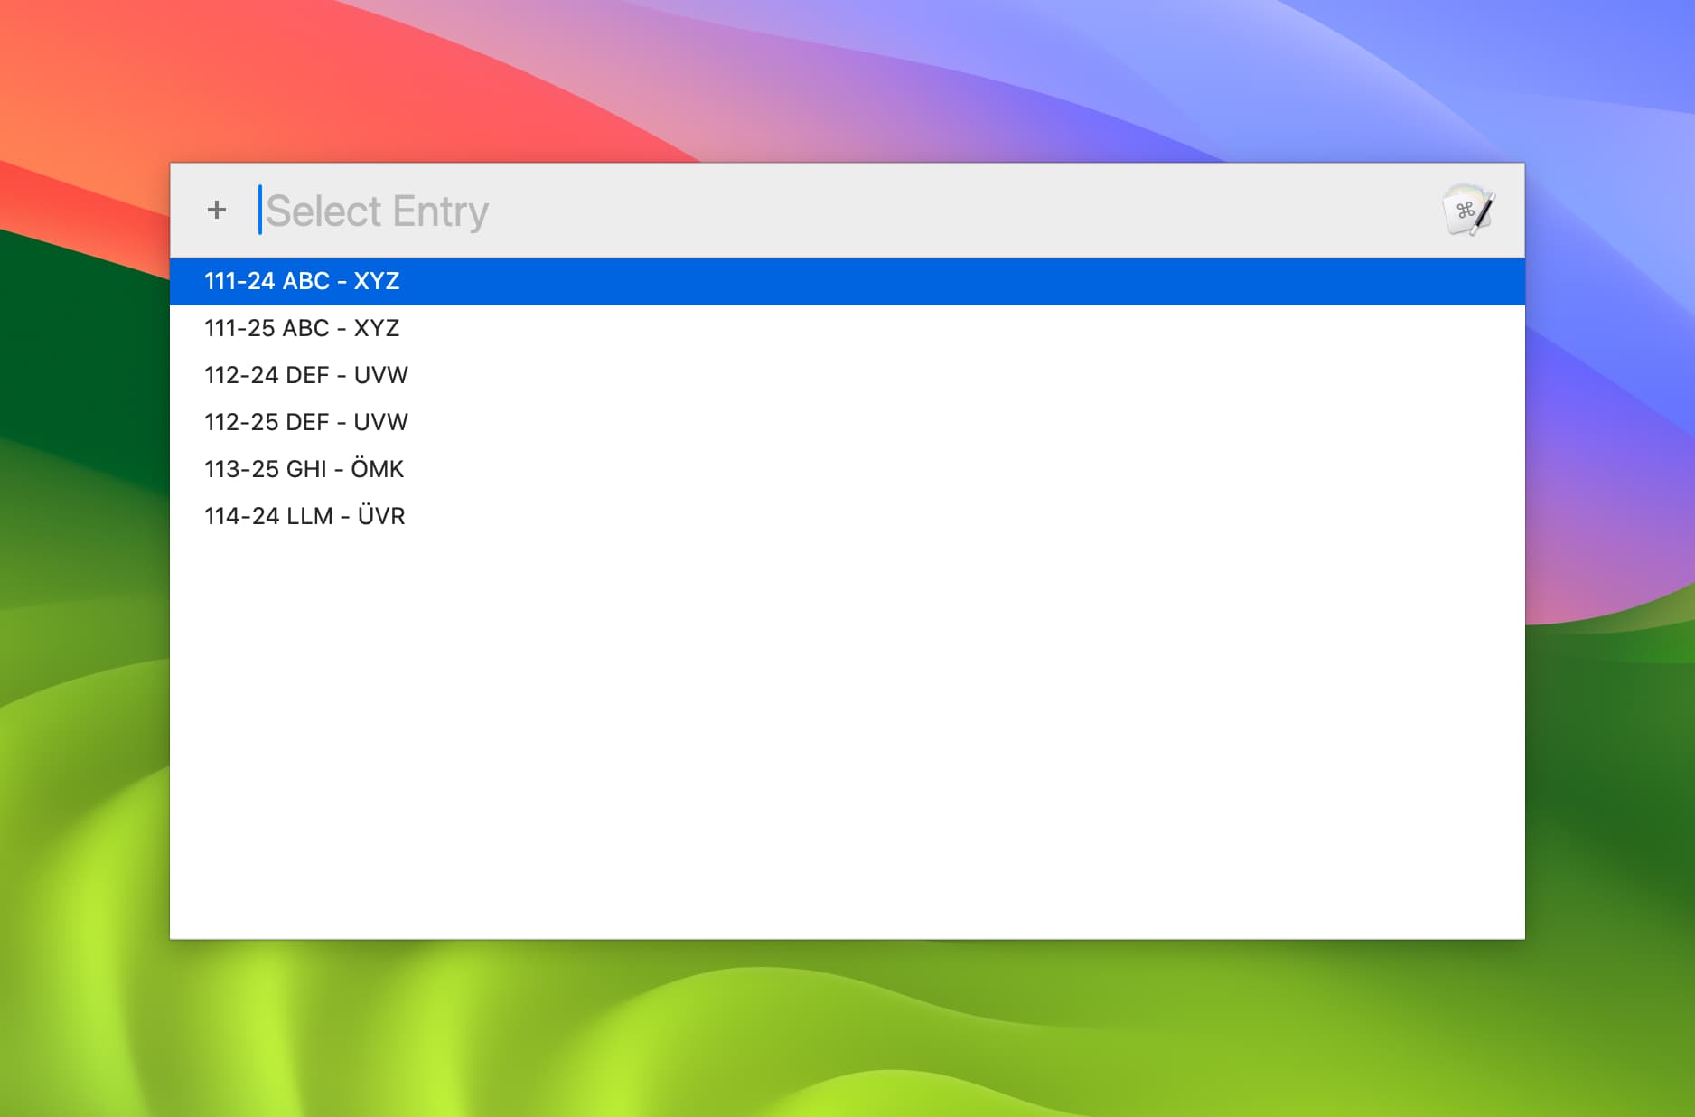
Task: Choose entry 111-25 ABC - XYZ
Action: pyautogui.click(x=847, y=328)
